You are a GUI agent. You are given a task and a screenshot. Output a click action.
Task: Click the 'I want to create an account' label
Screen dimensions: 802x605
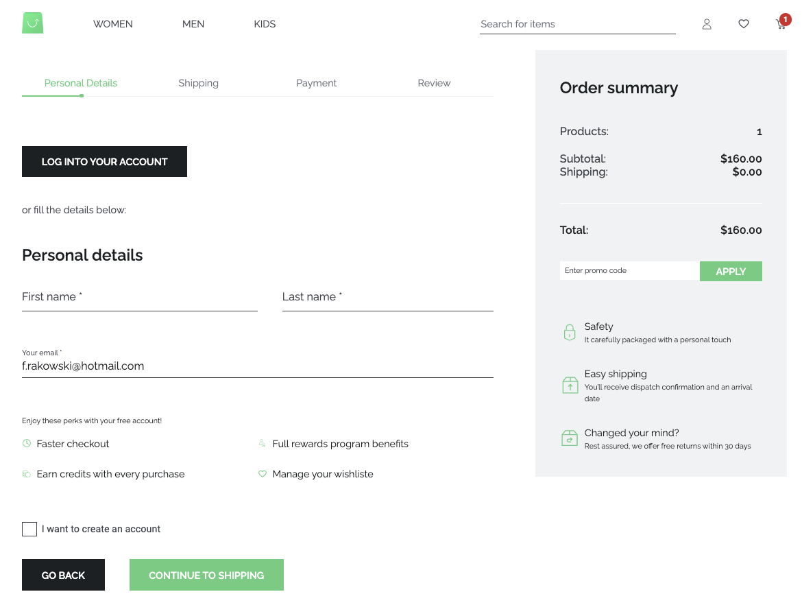(101, 529)
